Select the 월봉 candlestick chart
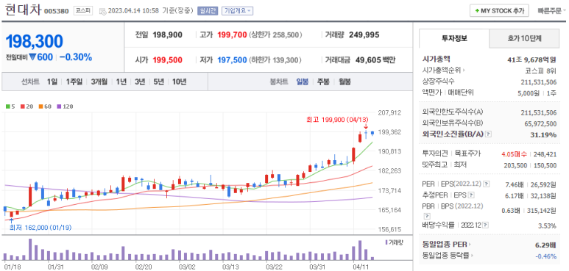 click(344, 82)
